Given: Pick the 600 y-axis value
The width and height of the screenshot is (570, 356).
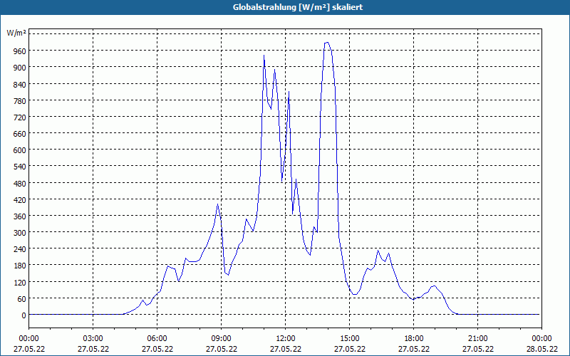Looking at the screenshot, I should pos(20,150).
